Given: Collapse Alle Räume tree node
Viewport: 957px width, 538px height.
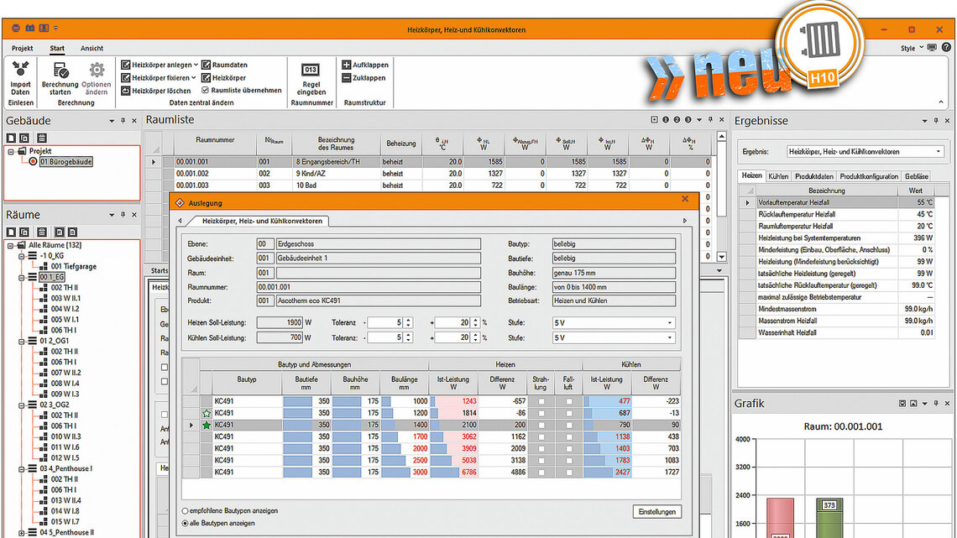Looking at the screenshot, I should point(10,245).
